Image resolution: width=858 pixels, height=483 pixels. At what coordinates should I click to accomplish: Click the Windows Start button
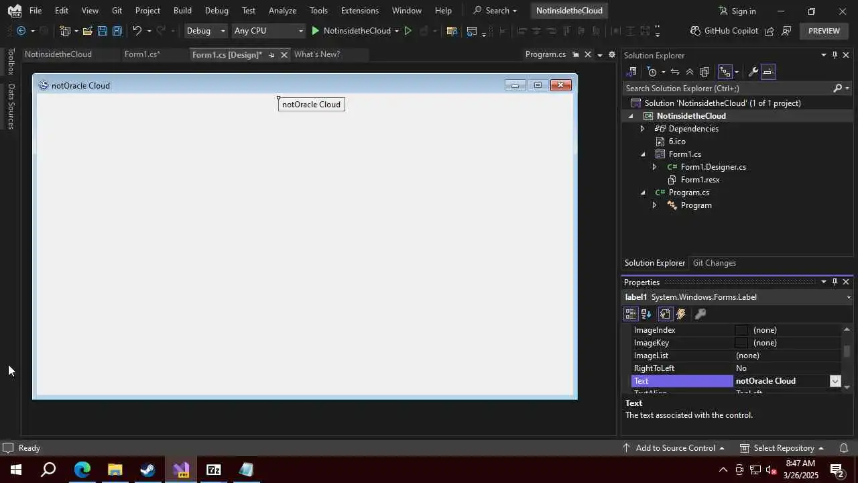16,470
